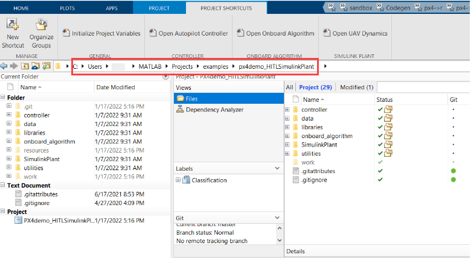Switch to the PLOTS tab
471x263 pixels.
(x=67, y=8)
